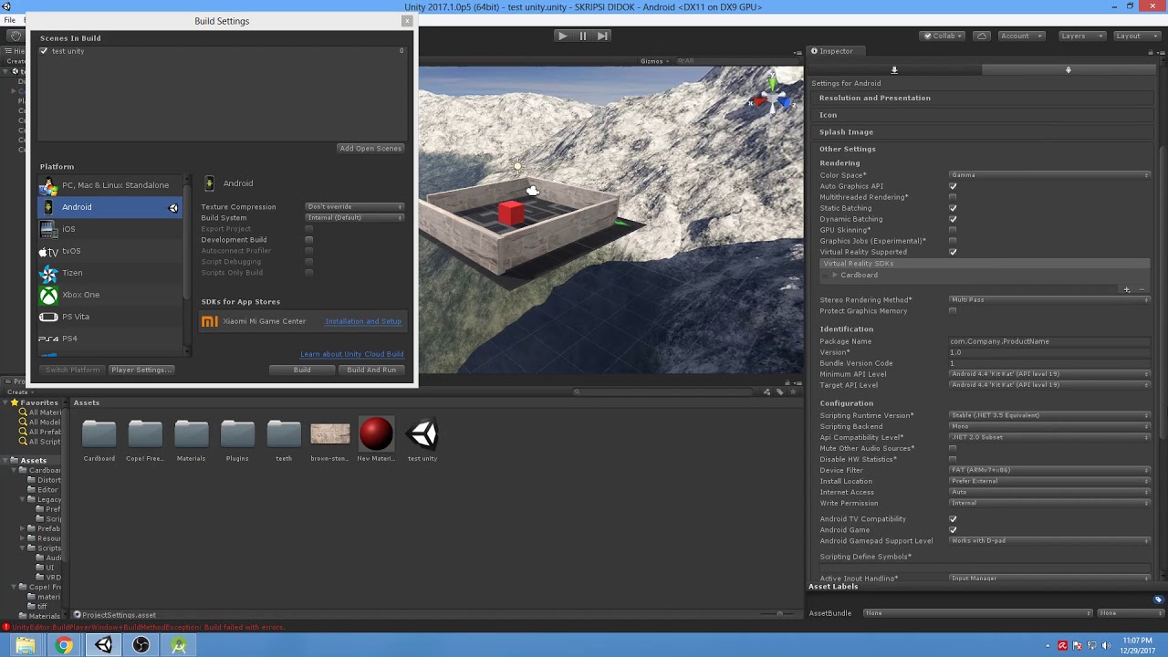Select the Tizen platform icon

pyautogui.click(x=48, y=273)
